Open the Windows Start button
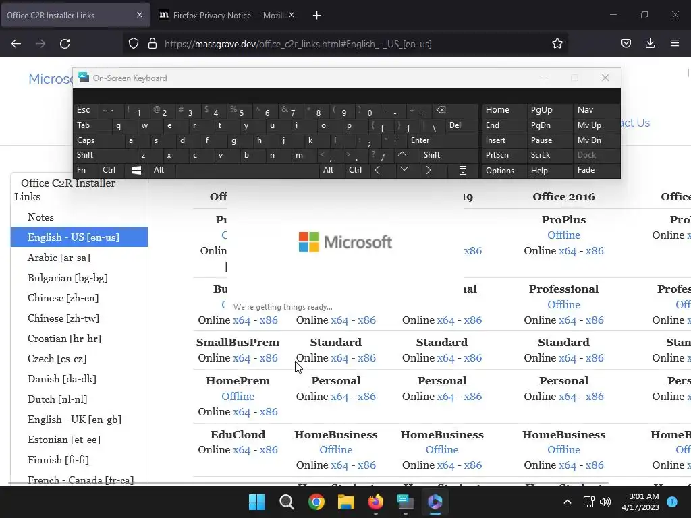 [256, 502]
